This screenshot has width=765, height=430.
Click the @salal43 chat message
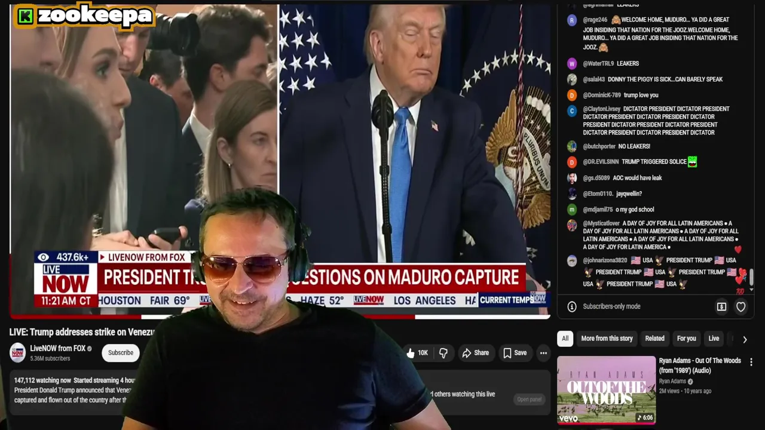click(665, 79)
